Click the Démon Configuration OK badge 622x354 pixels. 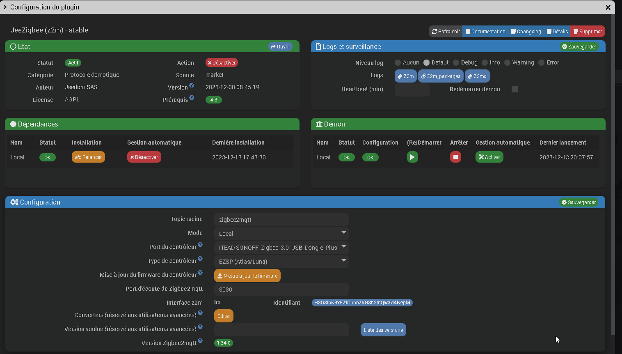pos(370,157)
